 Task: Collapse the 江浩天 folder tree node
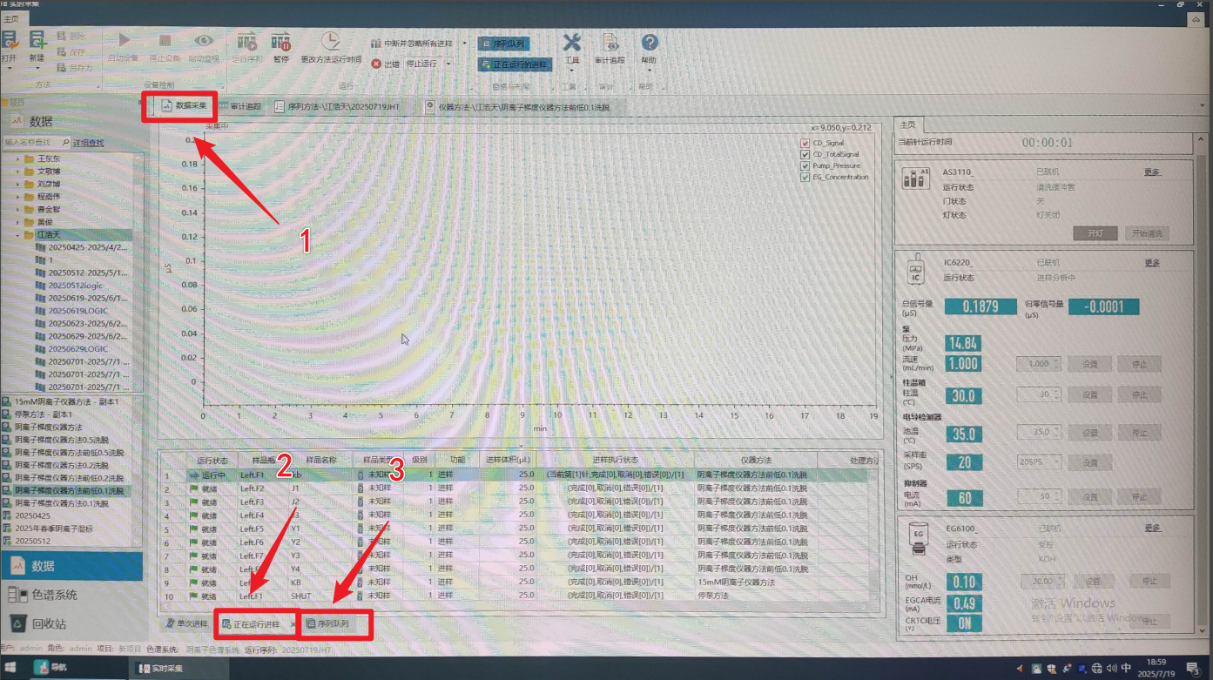[x=18, y=235]
